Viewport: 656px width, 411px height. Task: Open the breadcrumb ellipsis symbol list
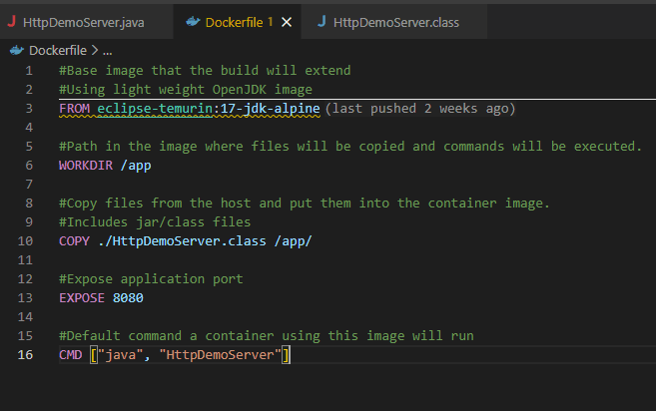click(108, 49)
